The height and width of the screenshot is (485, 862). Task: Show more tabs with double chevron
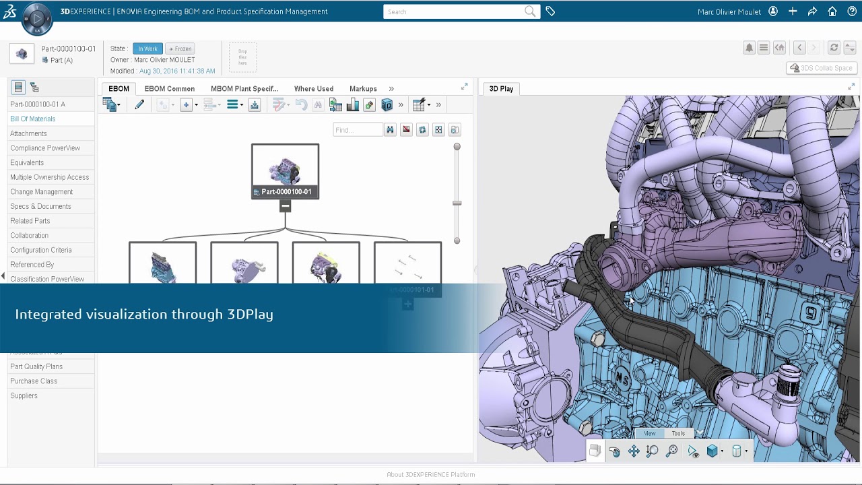click(391, 89)
